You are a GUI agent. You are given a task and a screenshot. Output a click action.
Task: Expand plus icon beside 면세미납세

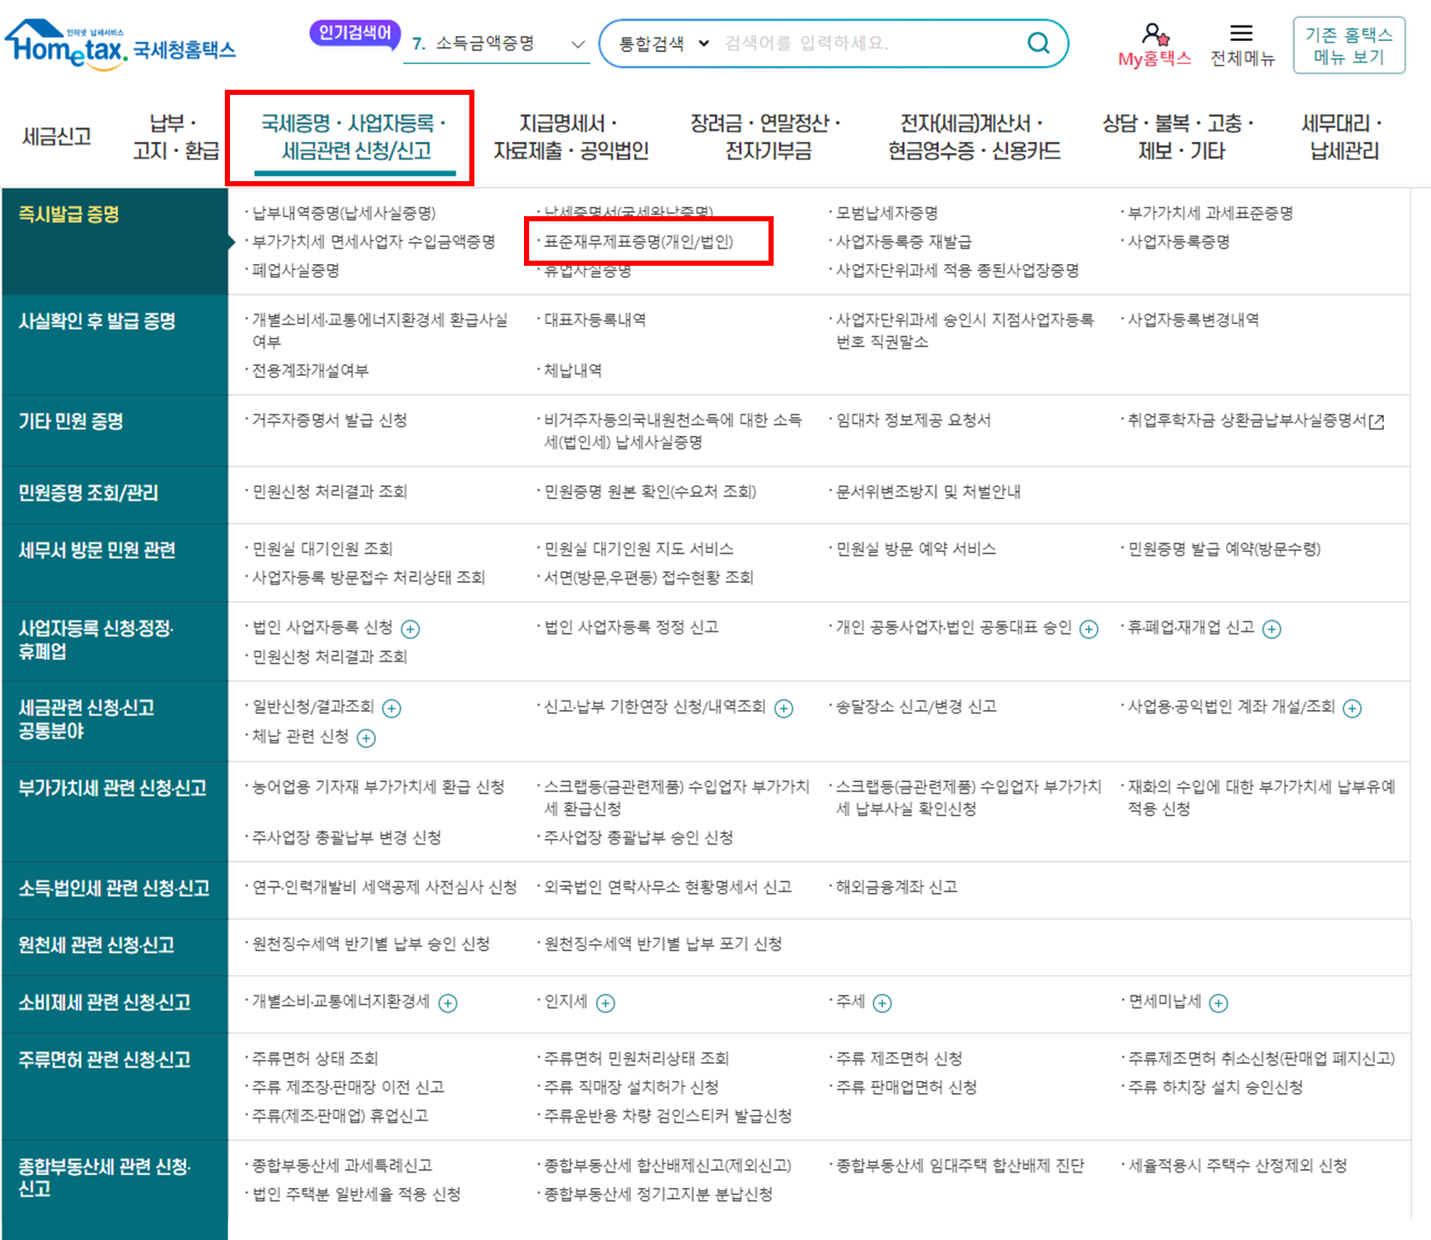click(1219, 1002)
